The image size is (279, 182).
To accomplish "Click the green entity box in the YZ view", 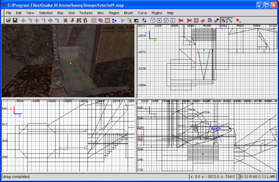I will [85, 148].
